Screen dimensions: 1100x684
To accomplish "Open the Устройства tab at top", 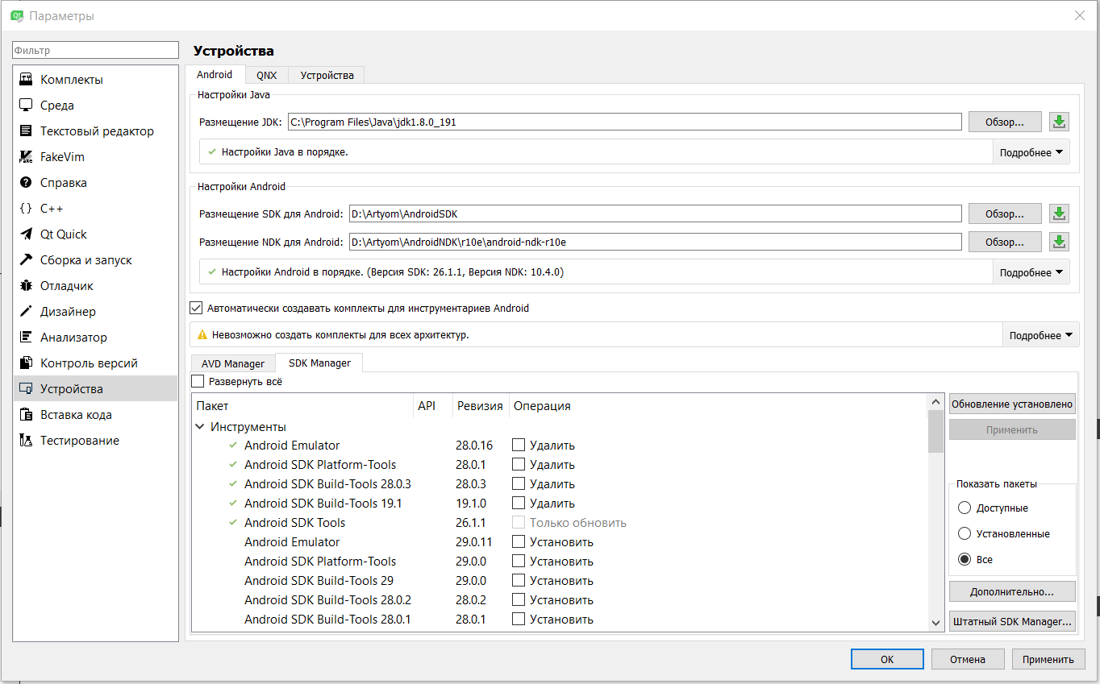I will (327, 75).
